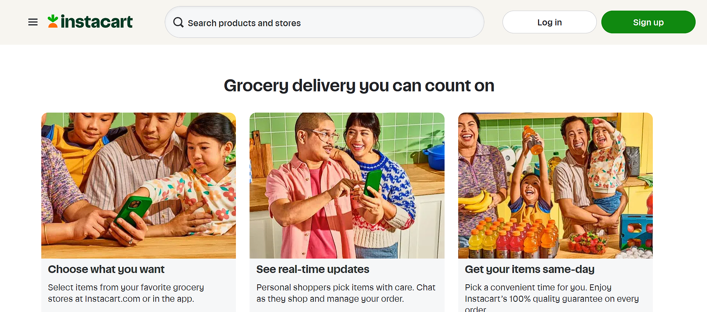The height and width of the screenshot is (312, 707).
Task: Open the family-with-drinks photo card
Action: tap(555, 185)
